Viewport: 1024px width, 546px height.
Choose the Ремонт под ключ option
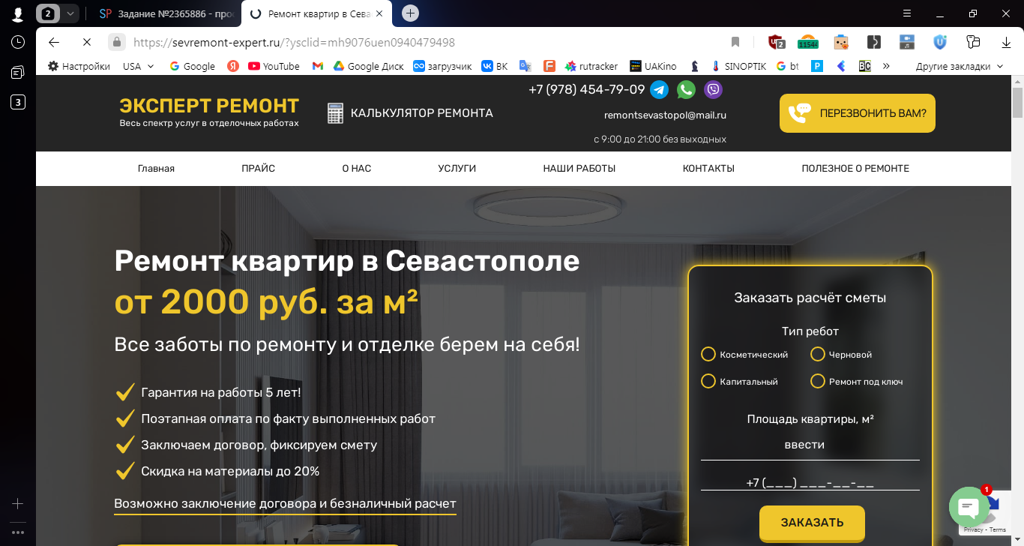click(x=857, y=382)
